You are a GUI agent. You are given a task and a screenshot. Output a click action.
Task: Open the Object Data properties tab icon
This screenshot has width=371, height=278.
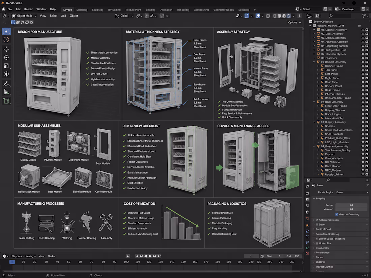tap(307, 248)
